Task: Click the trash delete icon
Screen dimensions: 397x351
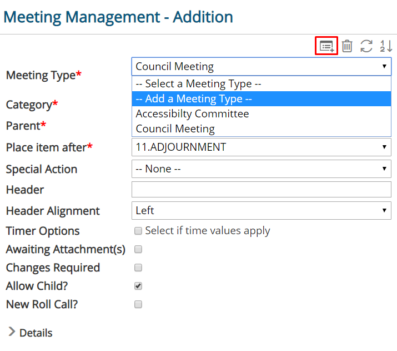Action: pos(347,46)
